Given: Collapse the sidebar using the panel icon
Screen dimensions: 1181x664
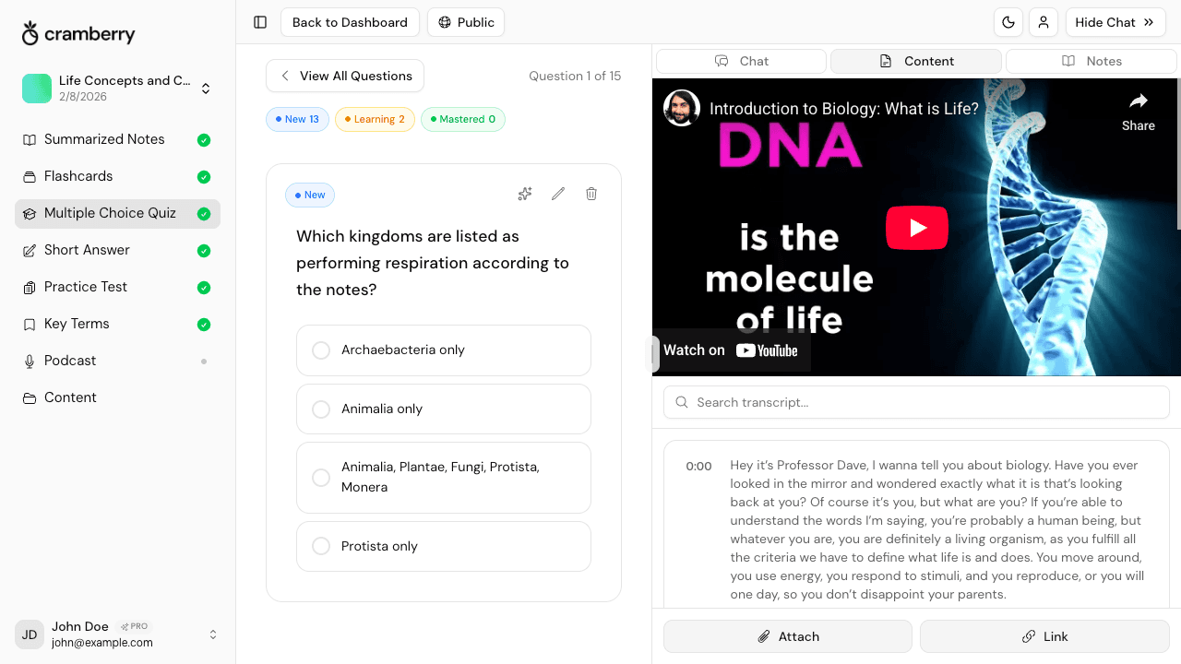Looking at the screenshot, I should (259, 22).
